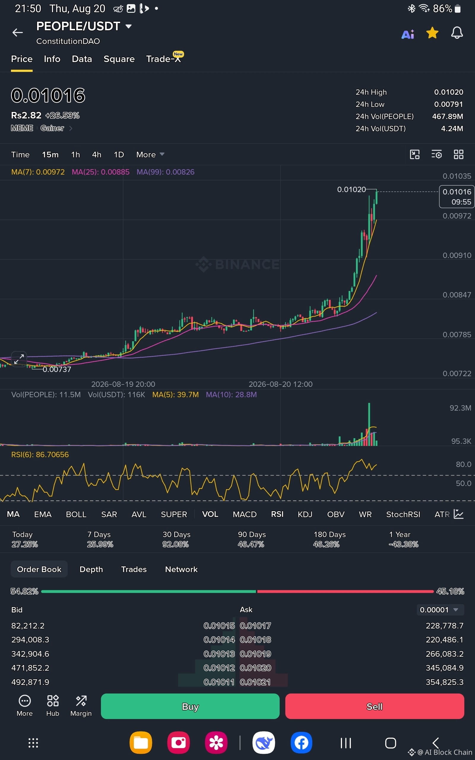The width and height of the screenshot is (475, 760).
Task: Select the 15m chart interval
Action: 50,154
